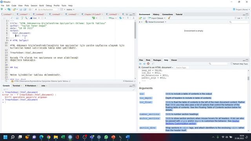Click the spell check icon in editor toolbar

(x=22, y=18)
